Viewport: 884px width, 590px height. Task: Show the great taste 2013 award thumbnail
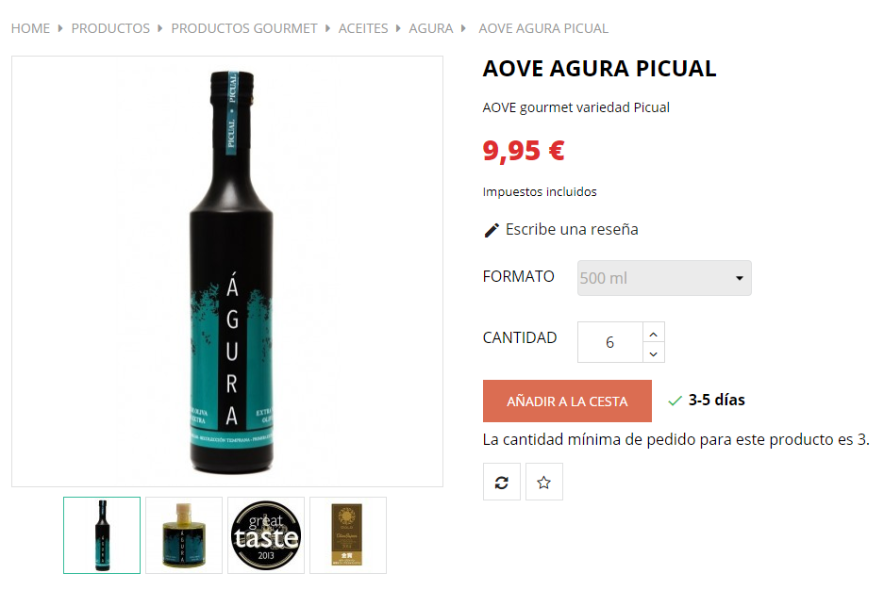266,535
